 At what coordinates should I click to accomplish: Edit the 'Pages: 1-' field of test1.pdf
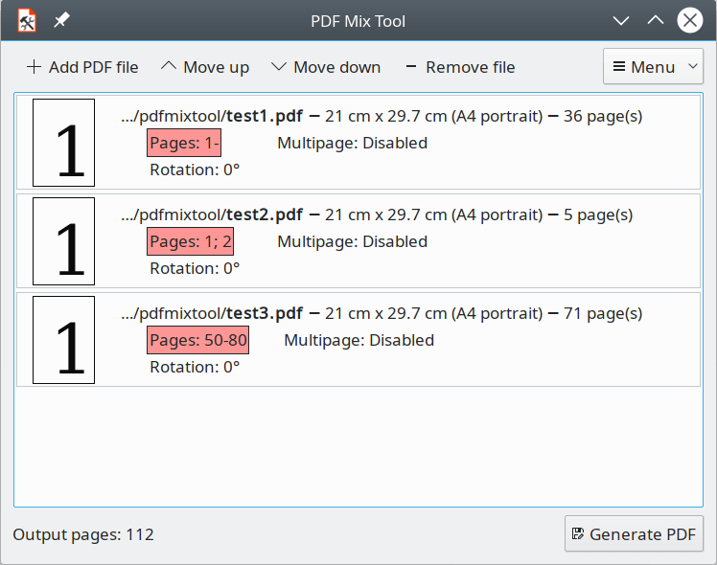[184, 143]
